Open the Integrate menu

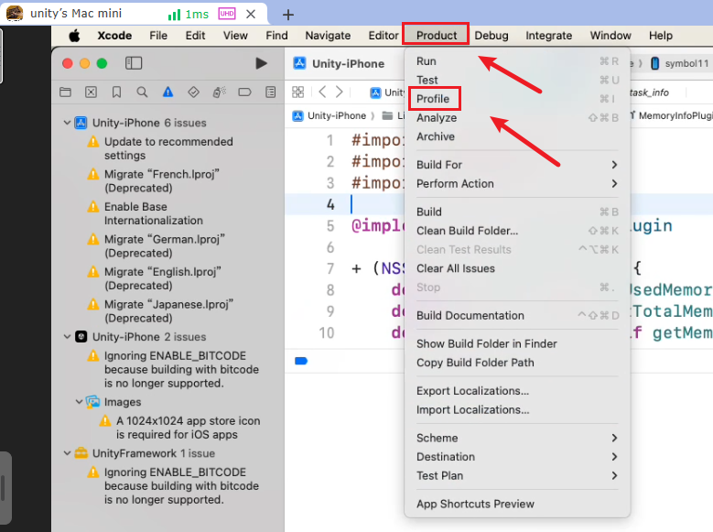(x=549, y=36)
